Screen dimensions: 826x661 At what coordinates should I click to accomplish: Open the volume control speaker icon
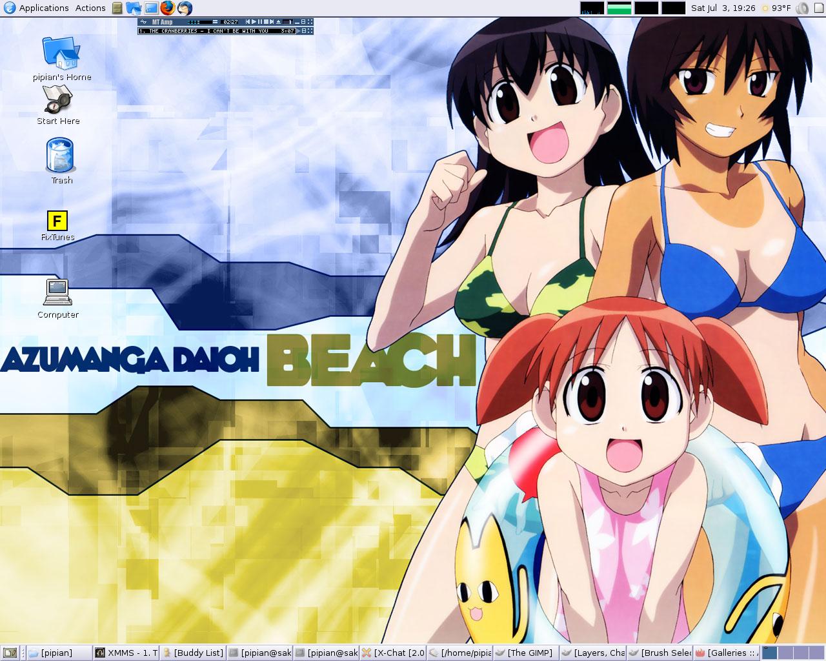coord(802,8)
